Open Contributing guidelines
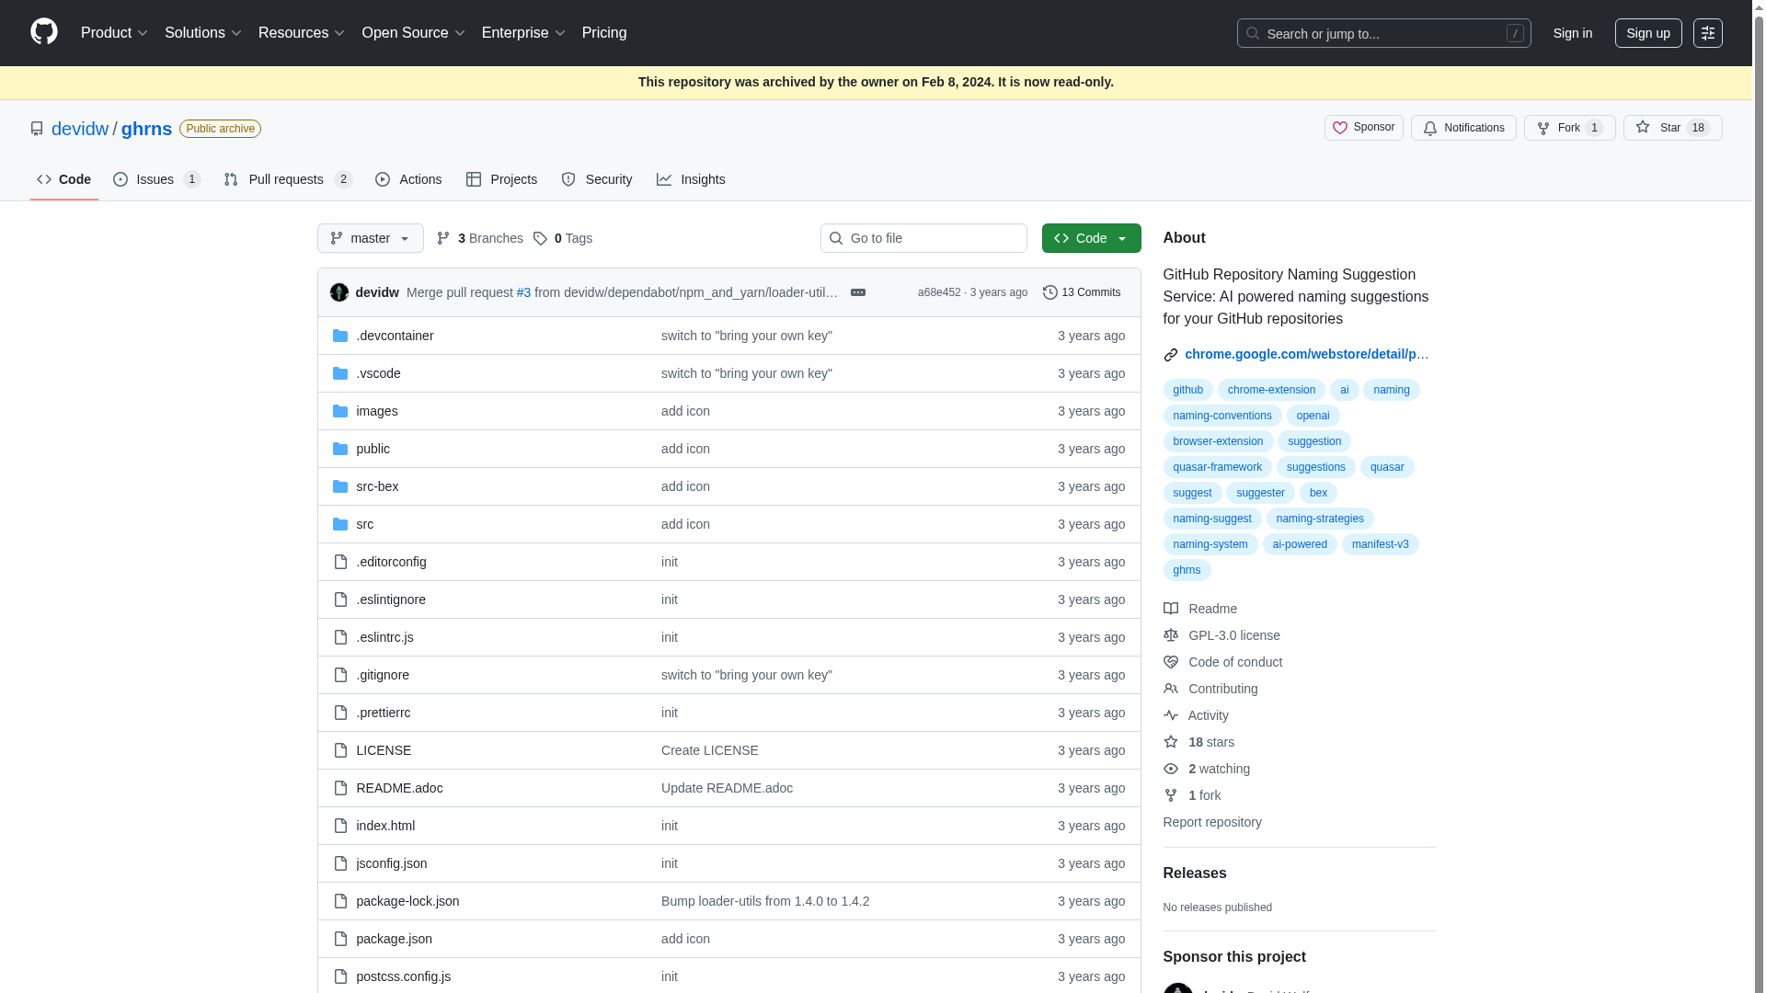 click(1210, 689)
